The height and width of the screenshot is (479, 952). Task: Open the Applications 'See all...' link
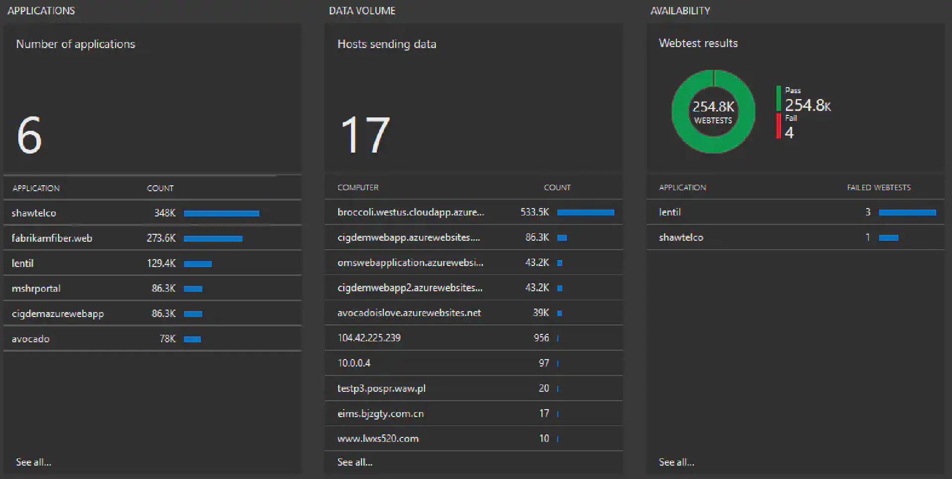click(x=33, y=462)
